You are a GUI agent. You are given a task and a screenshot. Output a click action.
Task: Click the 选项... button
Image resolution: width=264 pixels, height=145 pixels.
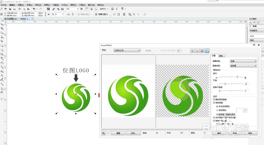(x=134, y=133)
